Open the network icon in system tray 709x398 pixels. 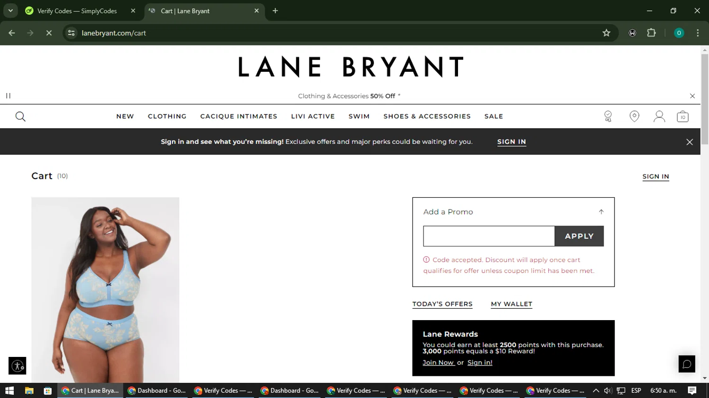pos(621,390)
